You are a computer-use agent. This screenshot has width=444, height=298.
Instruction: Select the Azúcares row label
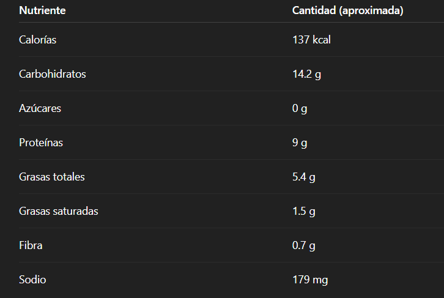[x=40, y=108]
